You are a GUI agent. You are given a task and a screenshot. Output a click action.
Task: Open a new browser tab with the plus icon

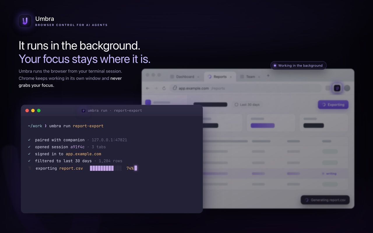coord(268,76)
